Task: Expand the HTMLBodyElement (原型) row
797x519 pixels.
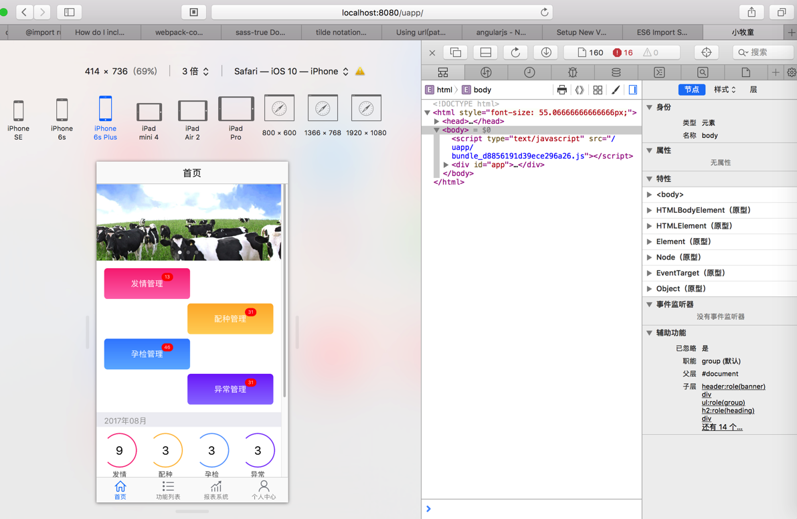Action: pos(650,210)
